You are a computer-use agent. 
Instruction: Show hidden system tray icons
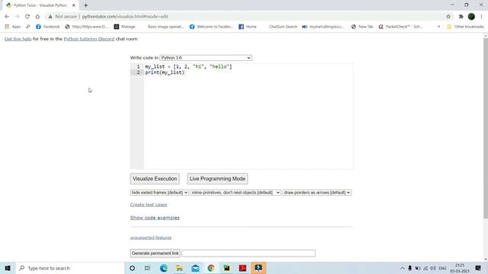(402, 268)
